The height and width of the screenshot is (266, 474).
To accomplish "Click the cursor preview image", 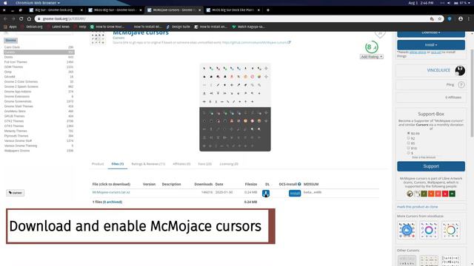I will click(235, 107).
